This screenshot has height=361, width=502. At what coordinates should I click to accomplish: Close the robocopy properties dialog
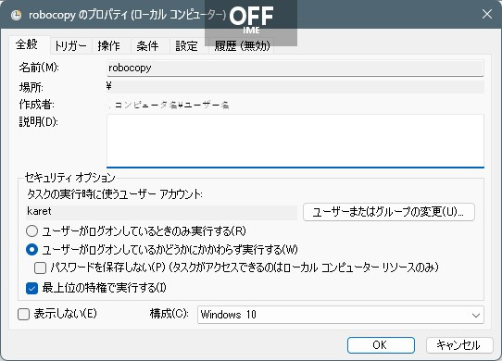[487, 14]
